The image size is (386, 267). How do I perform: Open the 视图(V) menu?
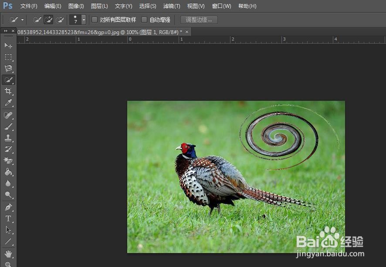tap(196, 6)
